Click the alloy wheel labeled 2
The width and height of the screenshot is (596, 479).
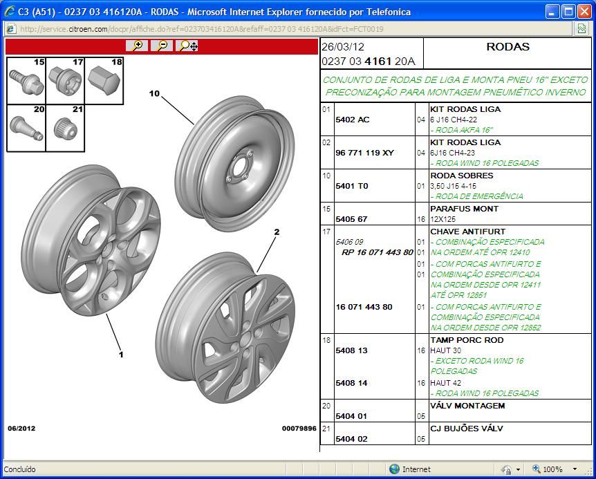pos(225,328)
